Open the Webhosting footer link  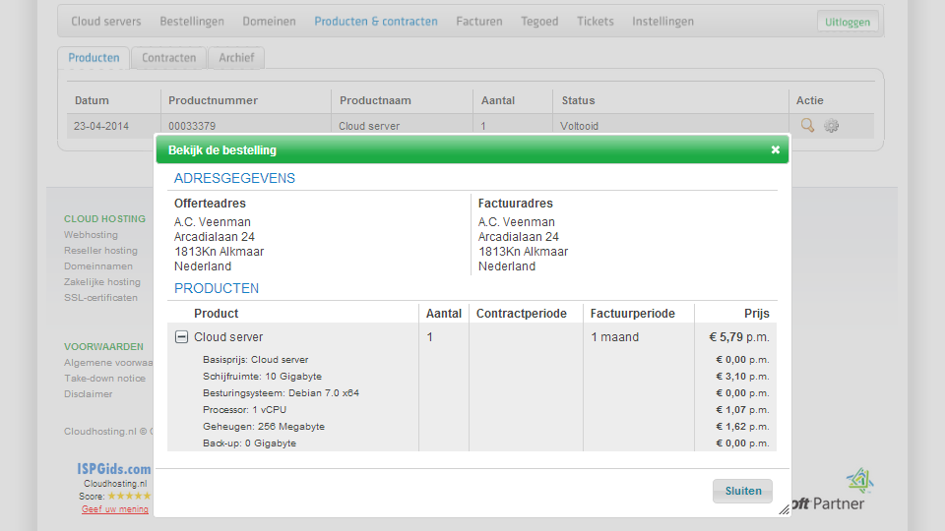tap(91, 235)
